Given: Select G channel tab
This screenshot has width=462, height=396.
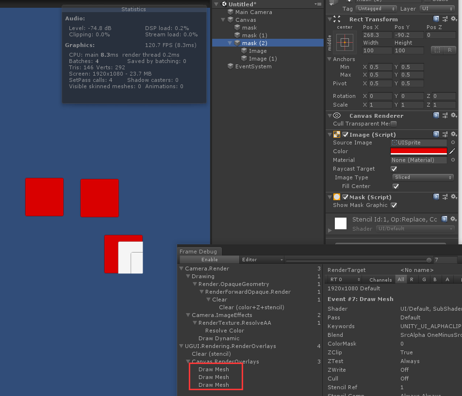Looking at the screenshot, I should 424,280.
